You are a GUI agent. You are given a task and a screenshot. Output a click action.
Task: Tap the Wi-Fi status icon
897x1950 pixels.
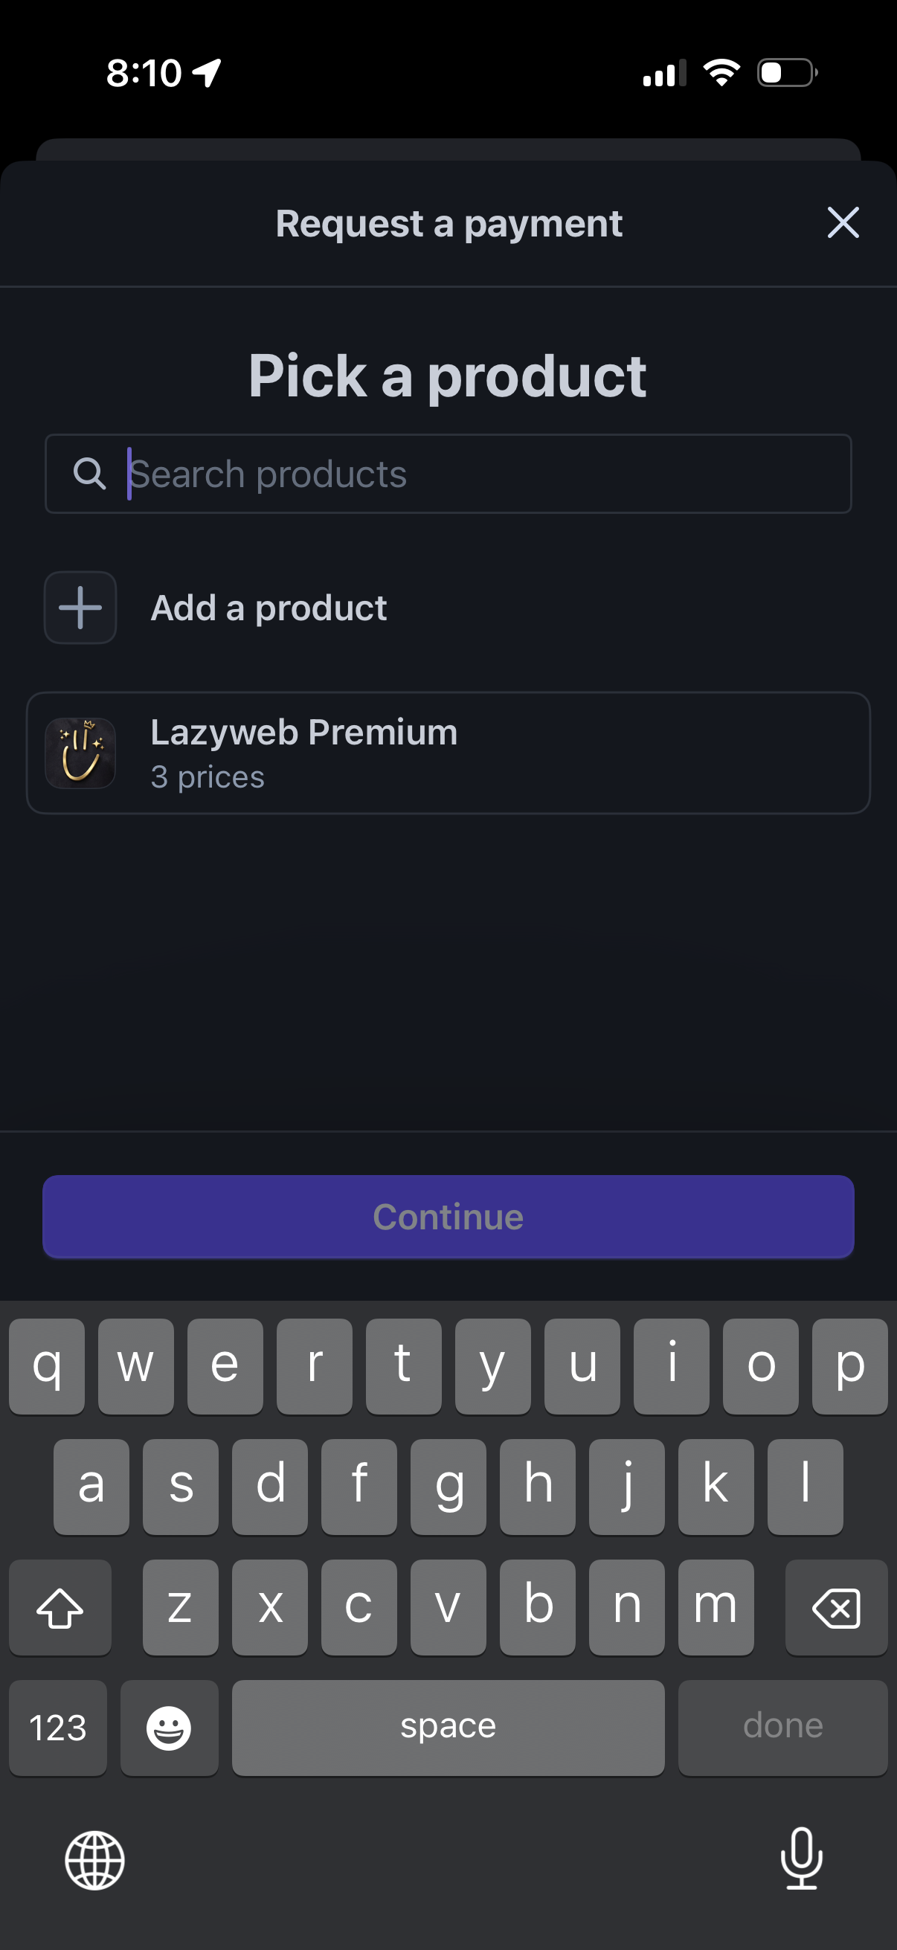coord(721,73)
